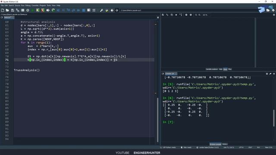Start debugging the file

(x=58, y=10)
